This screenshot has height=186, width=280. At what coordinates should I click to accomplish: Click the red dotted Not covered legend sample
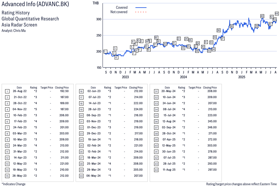pos(141,12)
